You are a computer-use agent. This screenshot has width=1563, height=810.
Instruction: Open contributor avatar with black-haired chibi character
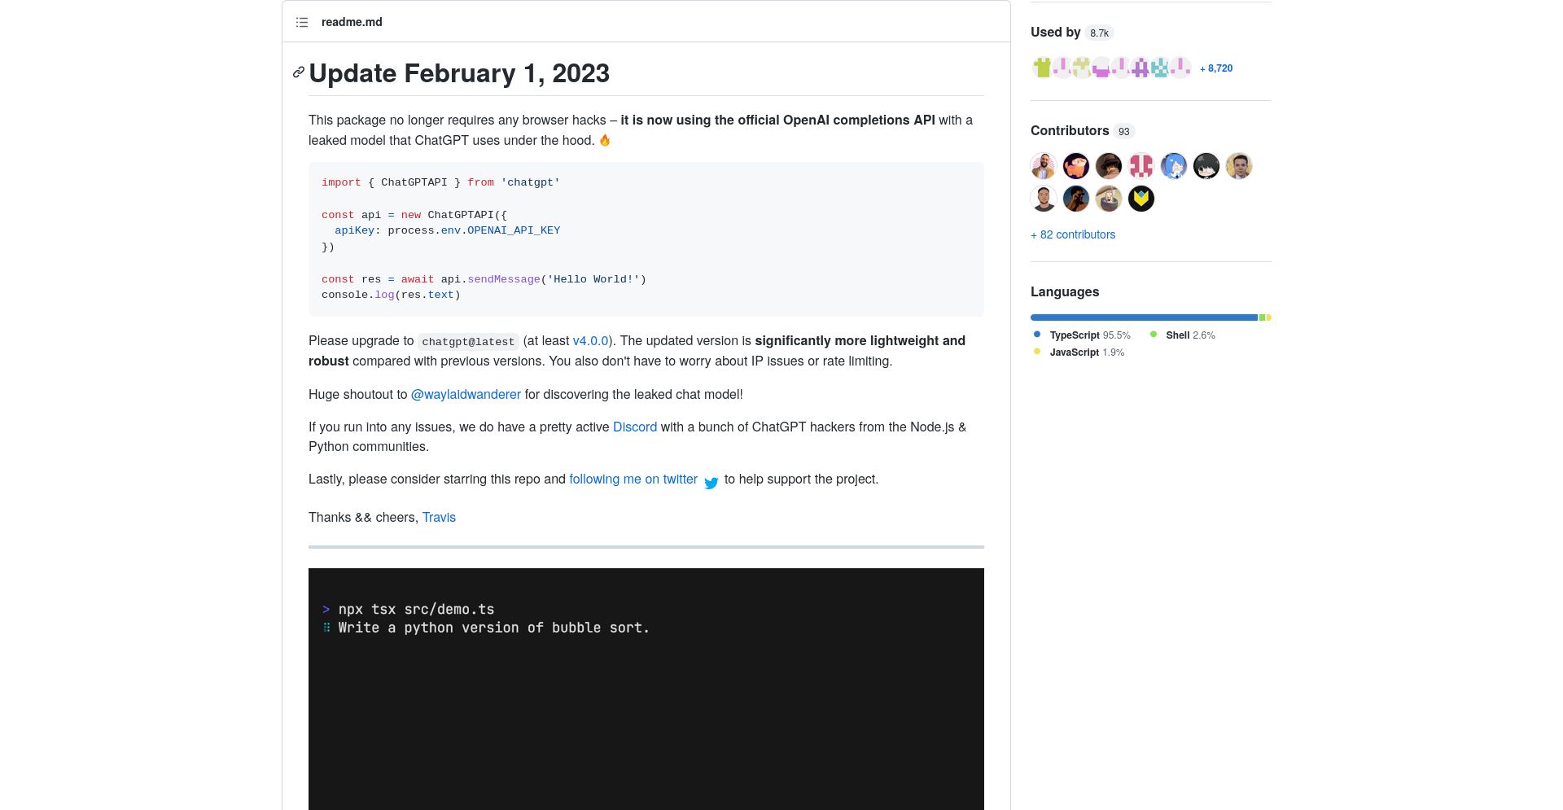pos(1206,166)
